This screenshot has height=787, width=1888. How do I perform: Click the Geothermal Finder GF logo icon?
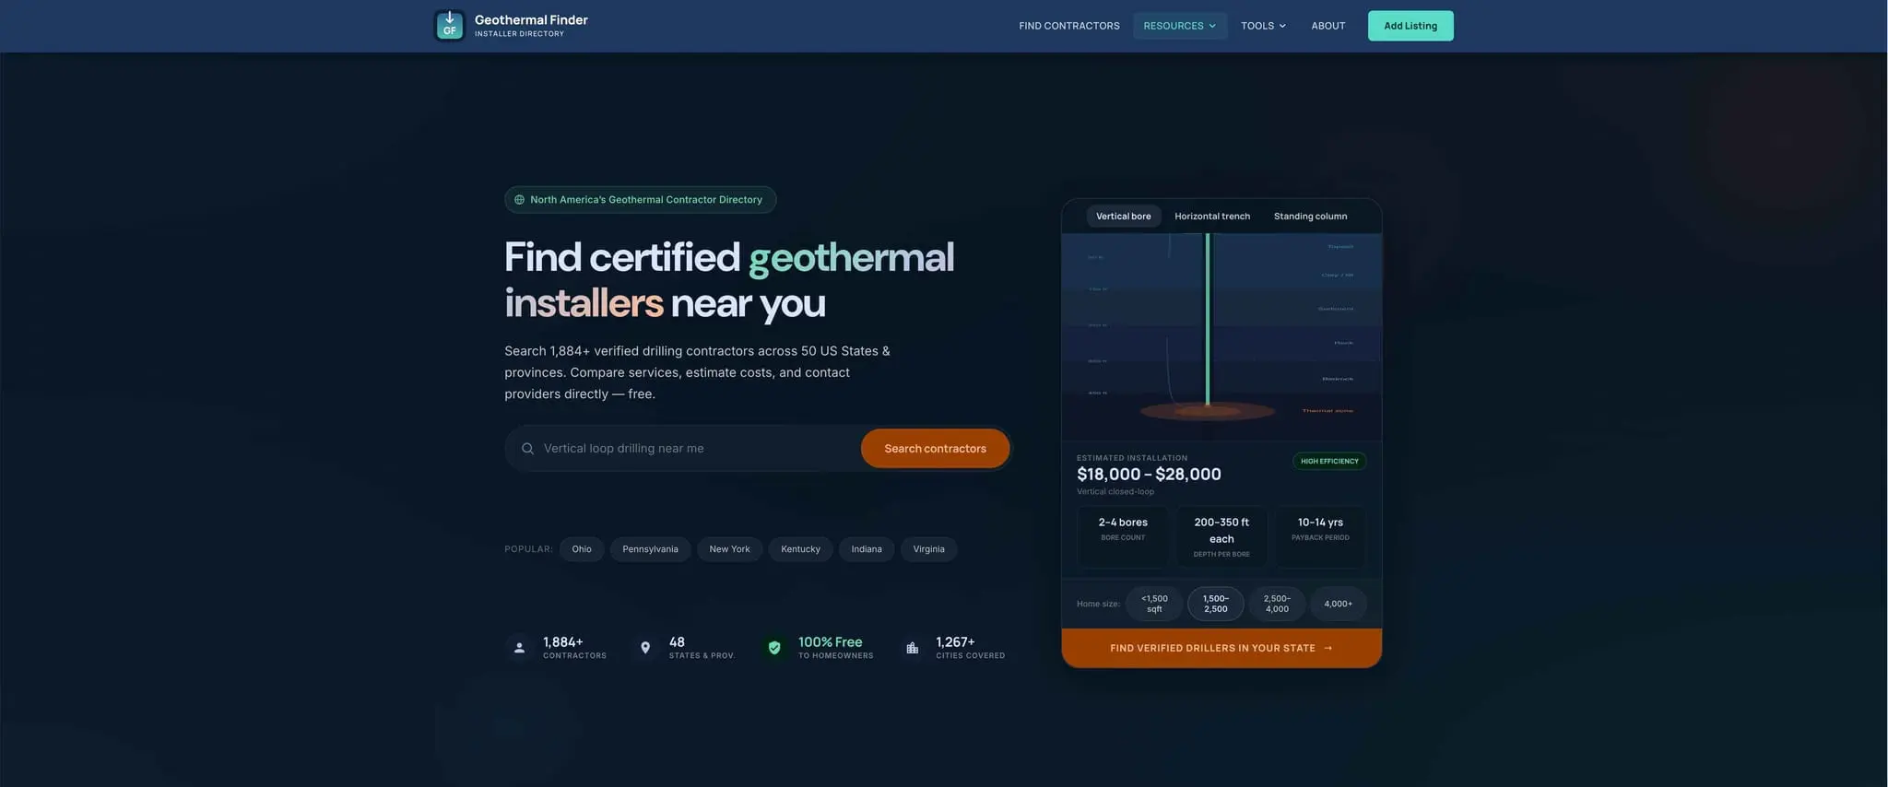coord(449,26)
